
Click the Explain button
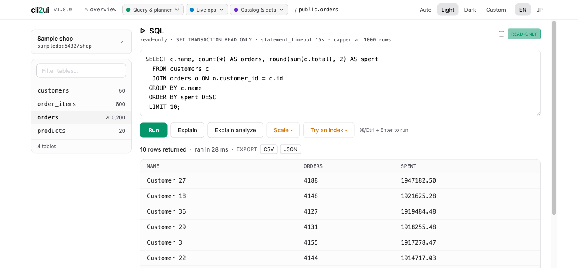click(187, 130)
